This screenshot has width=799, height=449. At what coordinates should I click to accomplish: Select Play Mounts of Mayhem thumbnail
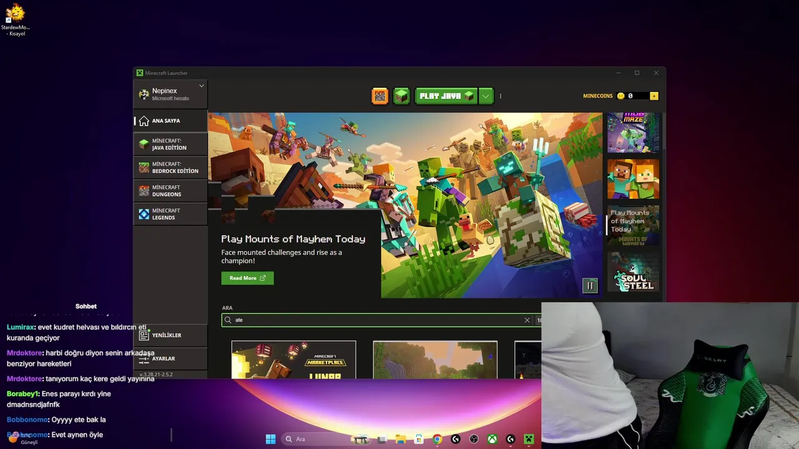(x=633, y=225)
